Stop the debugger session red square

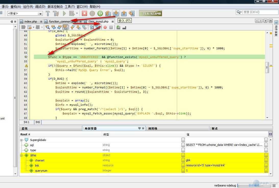click(84, 13)
